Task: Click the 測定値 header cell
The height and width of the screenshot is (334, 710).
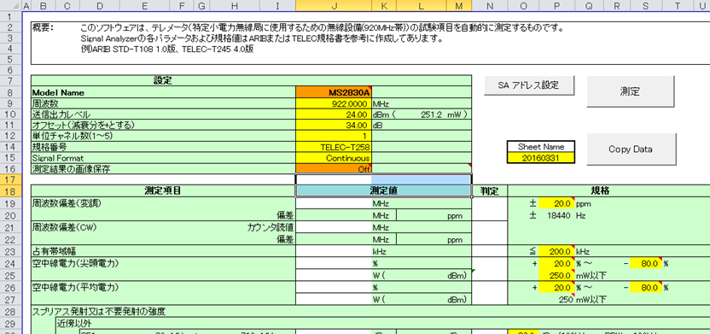Action: [x=383, y=190]
